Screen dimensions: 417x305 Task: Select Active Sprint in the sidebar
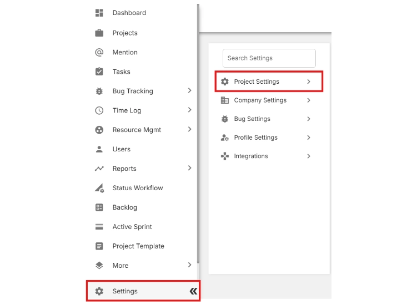[x=132, y=227]
